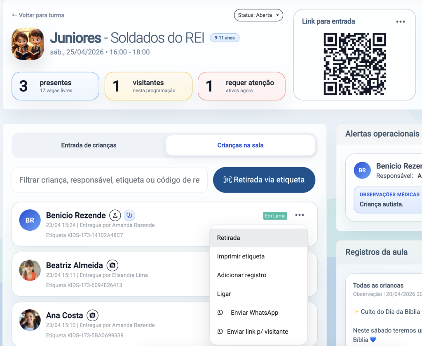Click the person icon beside Benicio Rezende
Viewport: 422px width, 346px height.
115,215
